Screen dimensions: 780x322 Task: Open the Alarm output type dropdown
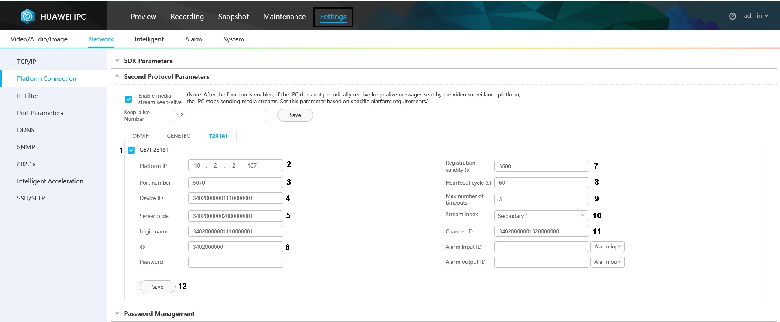[x=607, y=262]
